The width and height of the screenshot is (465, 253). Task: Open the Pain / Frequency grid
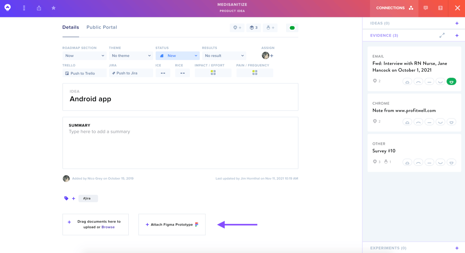pos(255,73)
